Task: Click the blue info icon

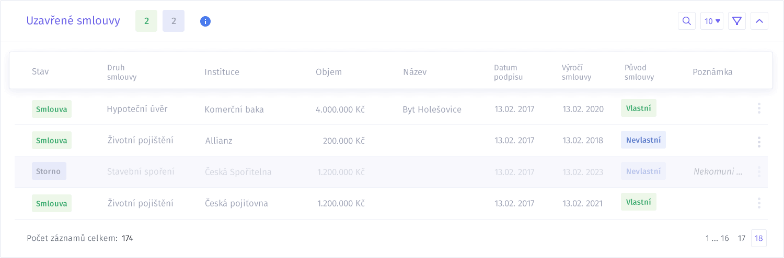Action: pos(205,21)
